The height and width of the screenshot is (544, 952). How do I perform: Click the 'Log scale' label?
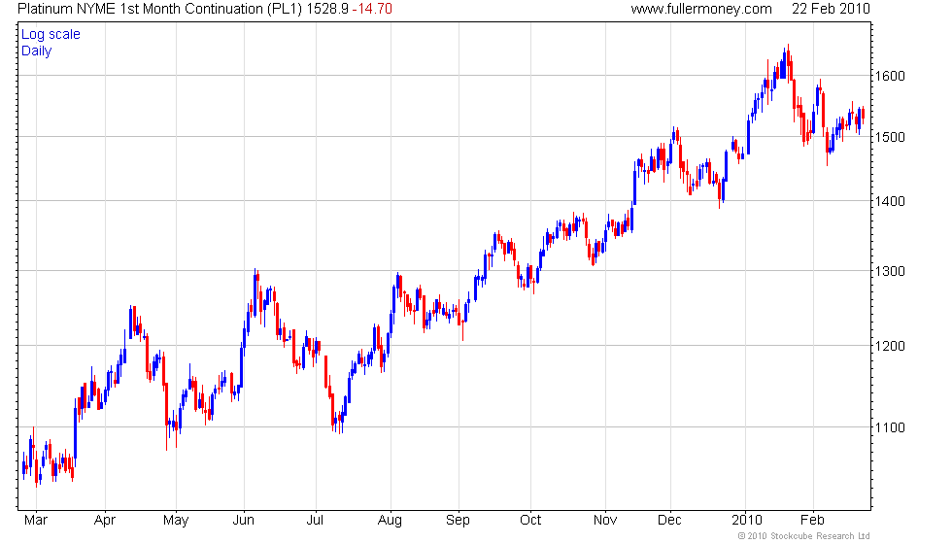[51, 35]
